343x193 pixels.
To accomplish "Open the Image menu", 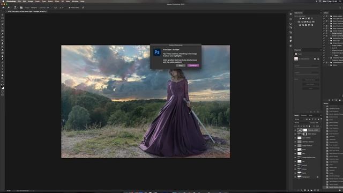I will 31,1.
